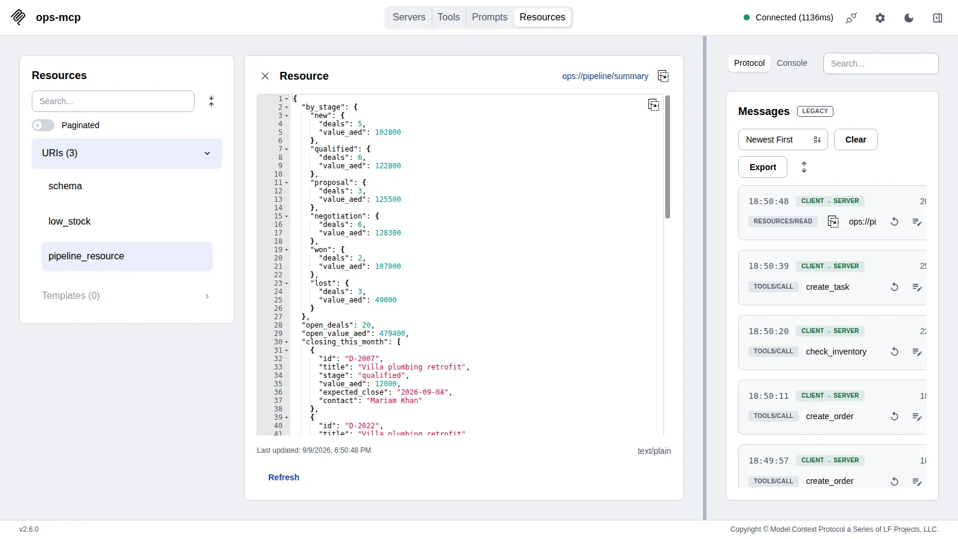Toggle sort order icon in Newest First
The width and height of the screenshot is (958, 539).
point(817,140)
